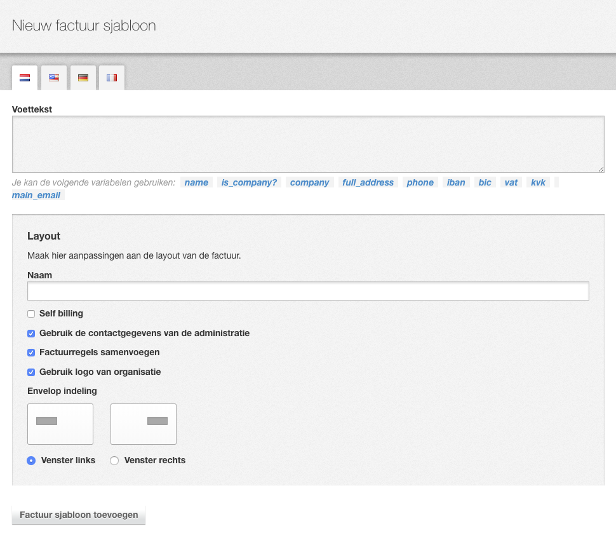
Task: Insert the phone variable
Action: click(x=420, y=182)
